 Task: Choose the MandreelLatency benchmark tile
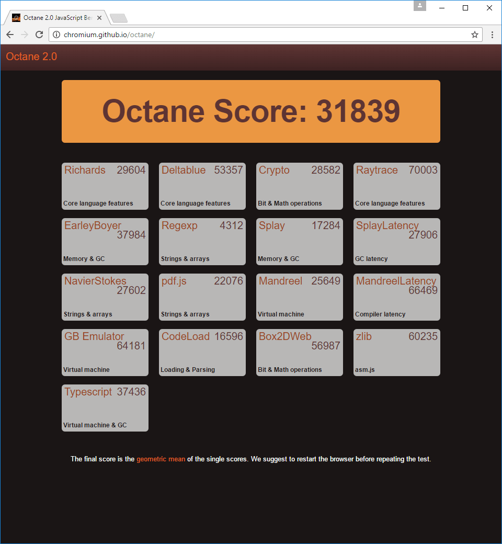(397, 297)
